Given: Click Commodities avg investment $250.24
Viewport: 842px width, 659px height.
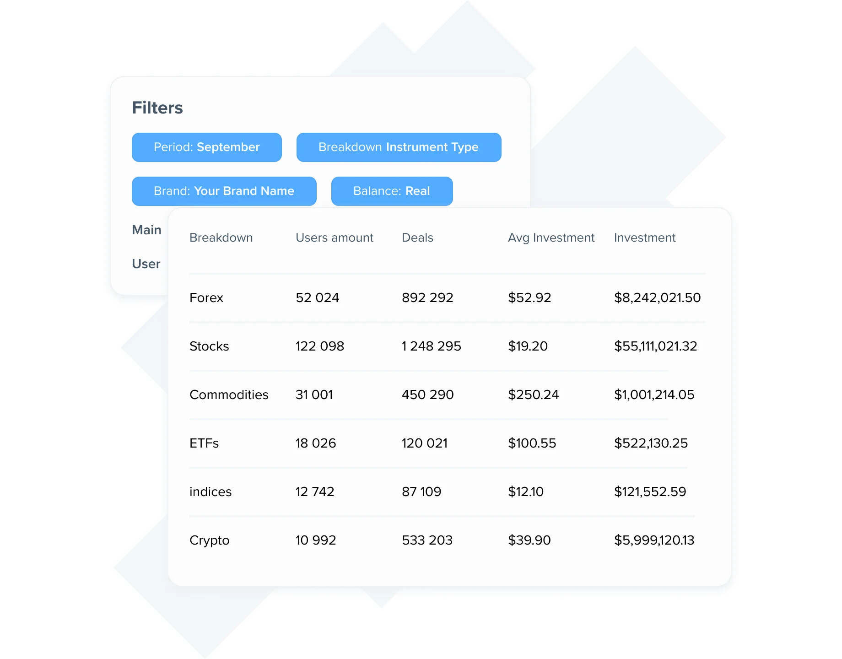Looking at the screenshot, I should [x=534, y=394].
